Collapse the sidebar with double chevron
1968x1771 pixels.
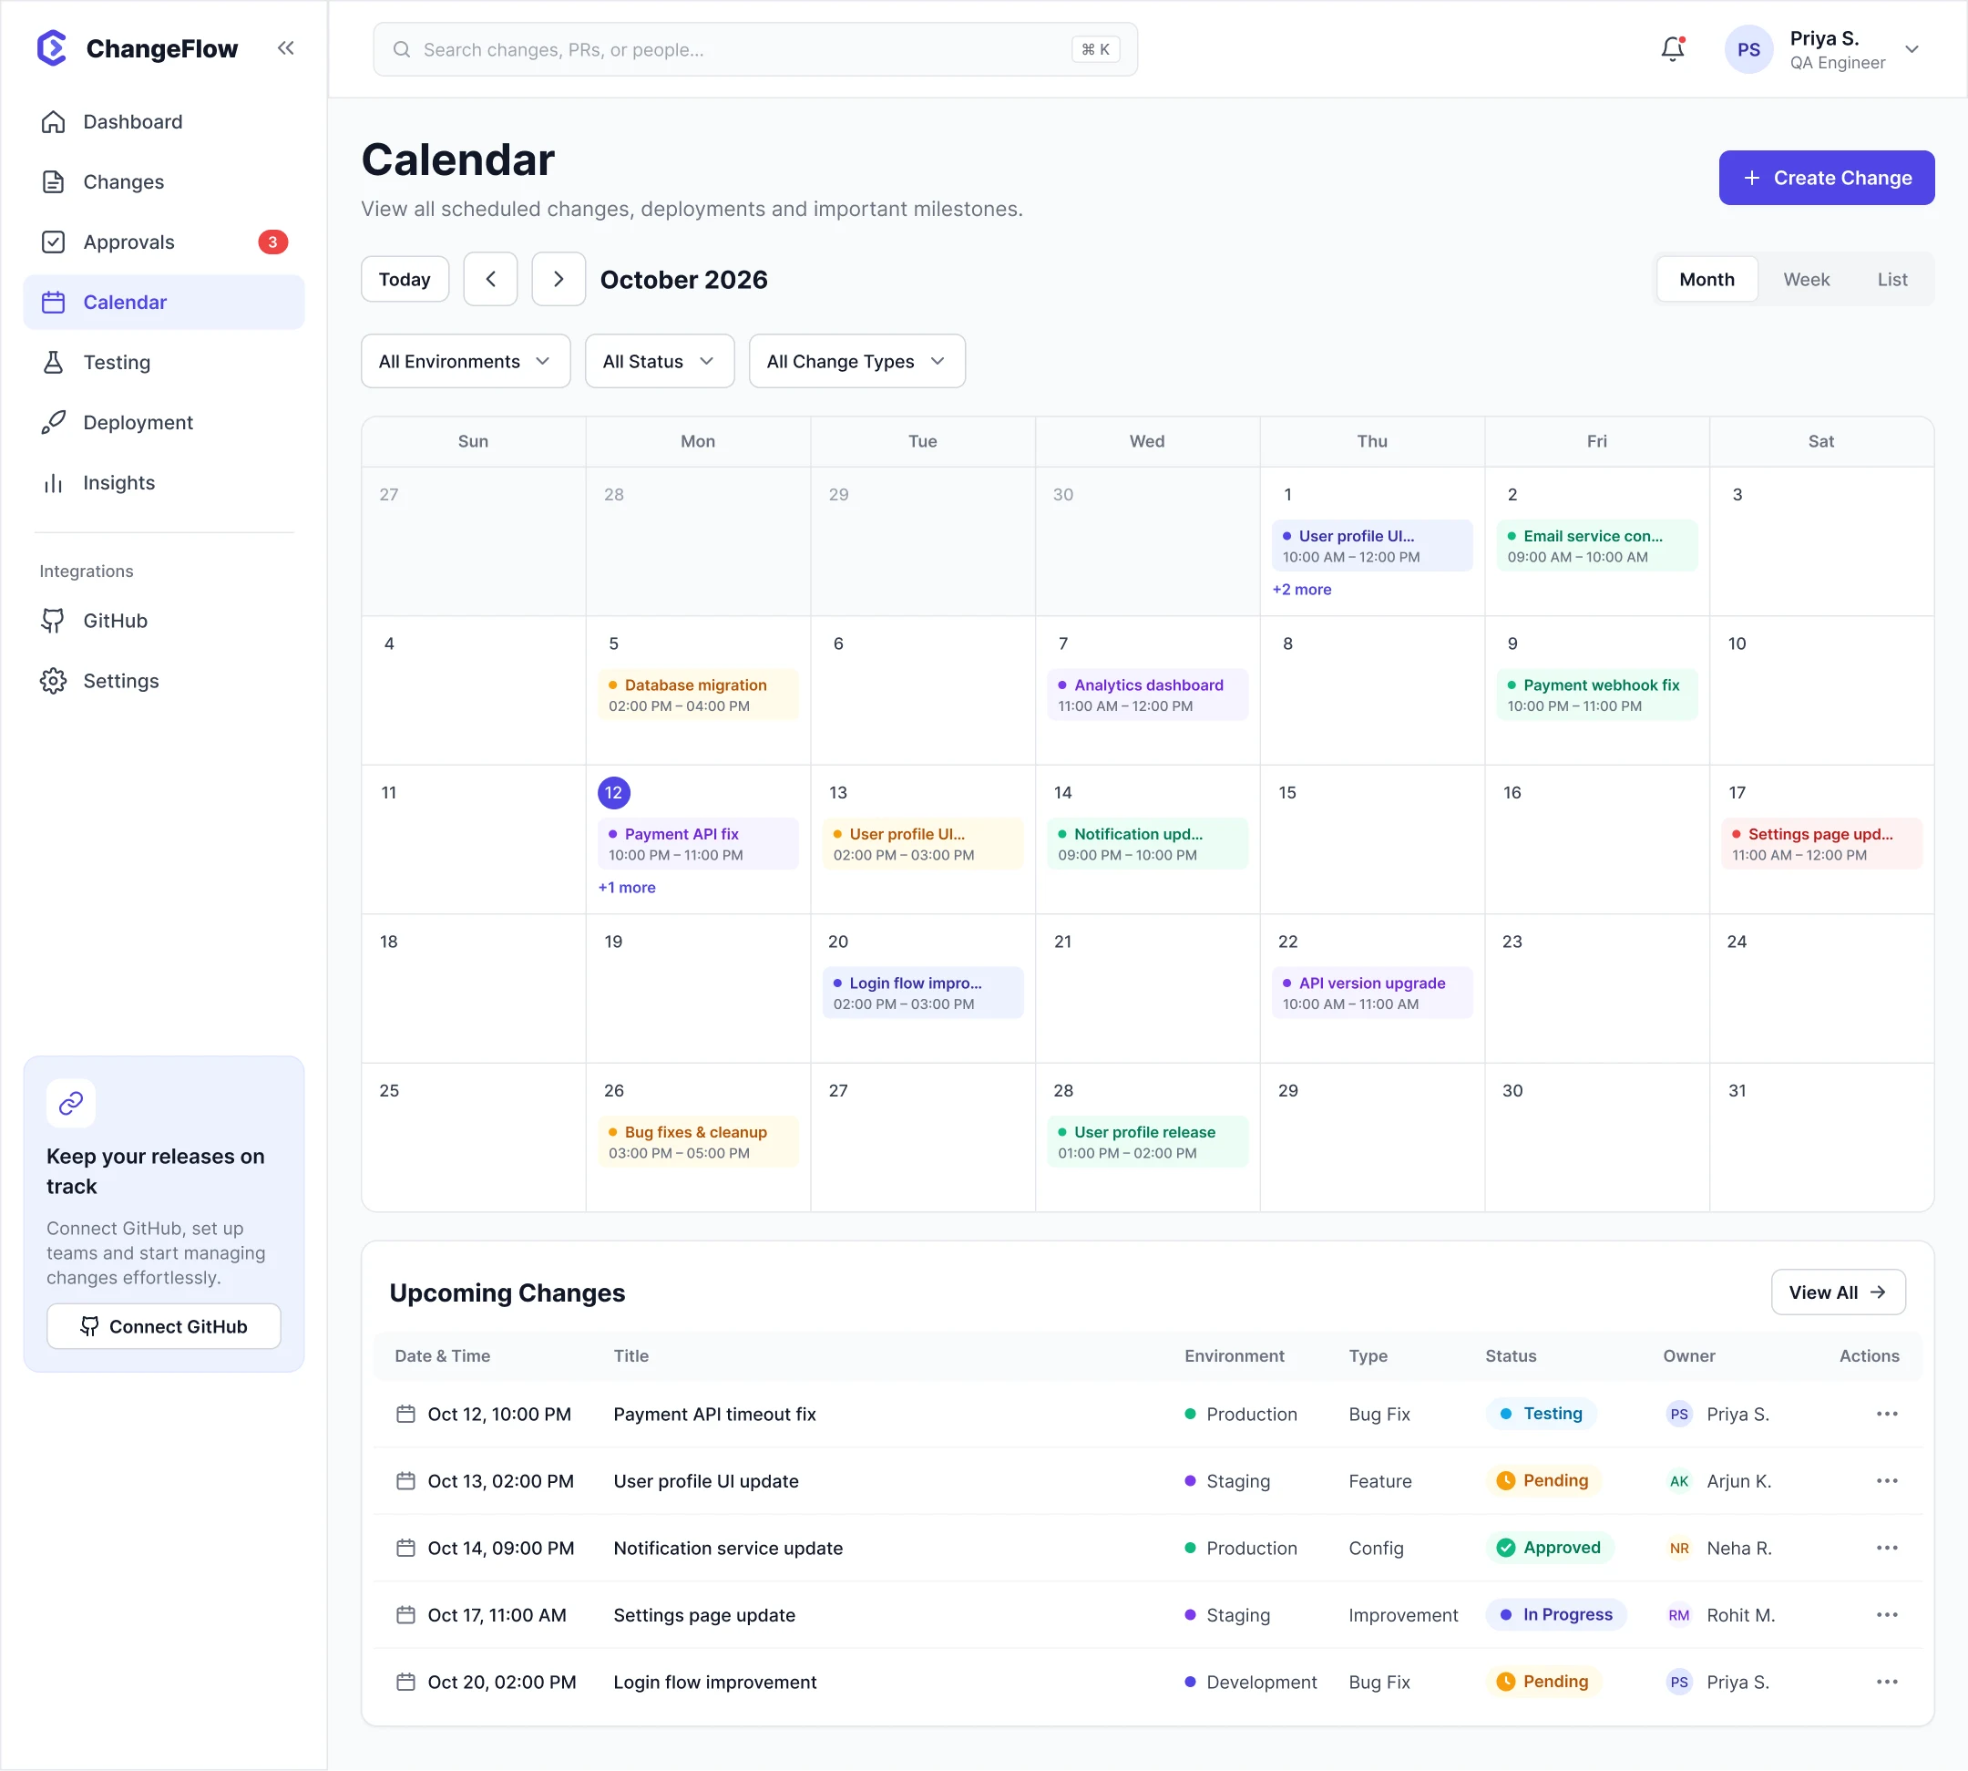[285, 47]
